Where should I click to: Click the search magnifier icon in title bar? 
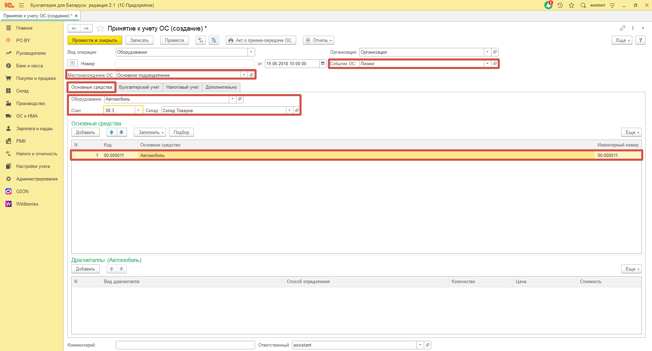click(x=583, y=5)
